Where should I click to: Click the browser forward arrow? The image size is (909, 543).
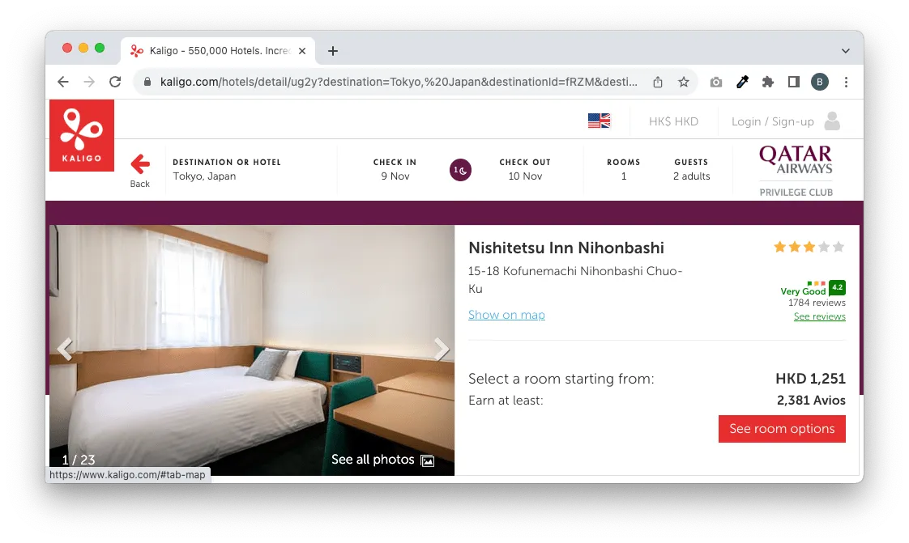coord(88,83)
